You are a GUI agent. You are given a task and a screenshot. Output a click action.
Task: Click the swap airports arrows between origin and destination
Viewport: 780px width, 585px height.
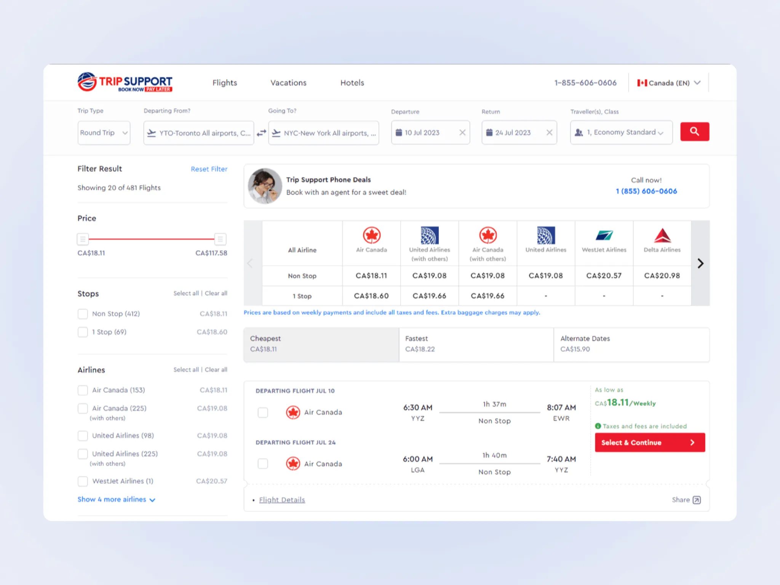261,133
